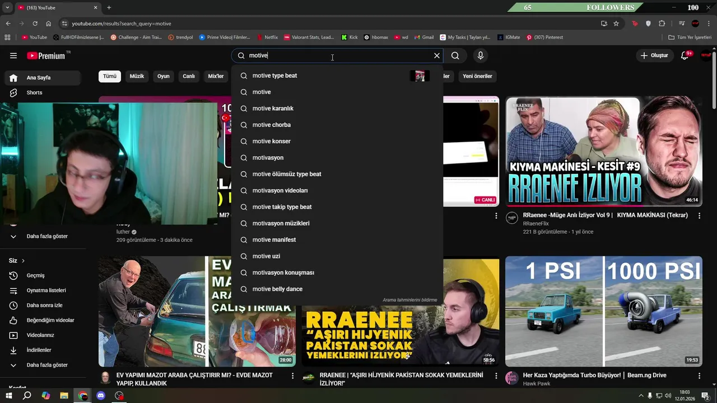This screenshot has height=403, width=717.
Task: Open the Hawk Pawk channel link
Action: point(537,384)
